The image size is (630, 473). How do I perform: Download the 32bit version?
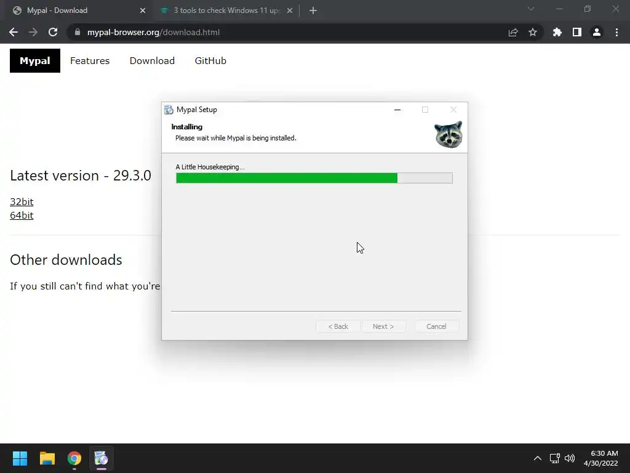tap(22, 201)
